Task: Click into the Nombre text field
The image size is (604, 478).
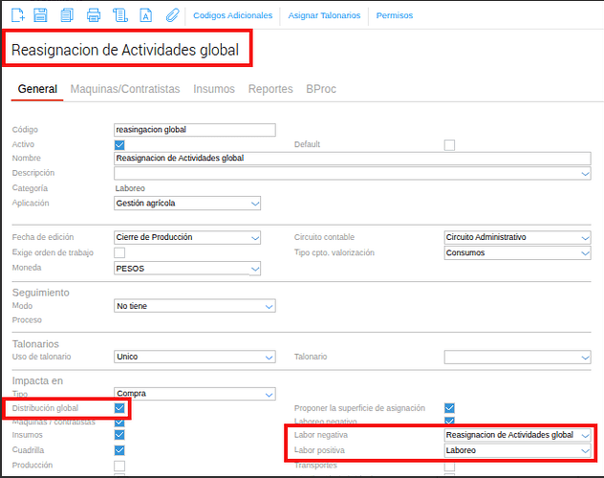Action: pyautogui.click(x=352, y=159)
